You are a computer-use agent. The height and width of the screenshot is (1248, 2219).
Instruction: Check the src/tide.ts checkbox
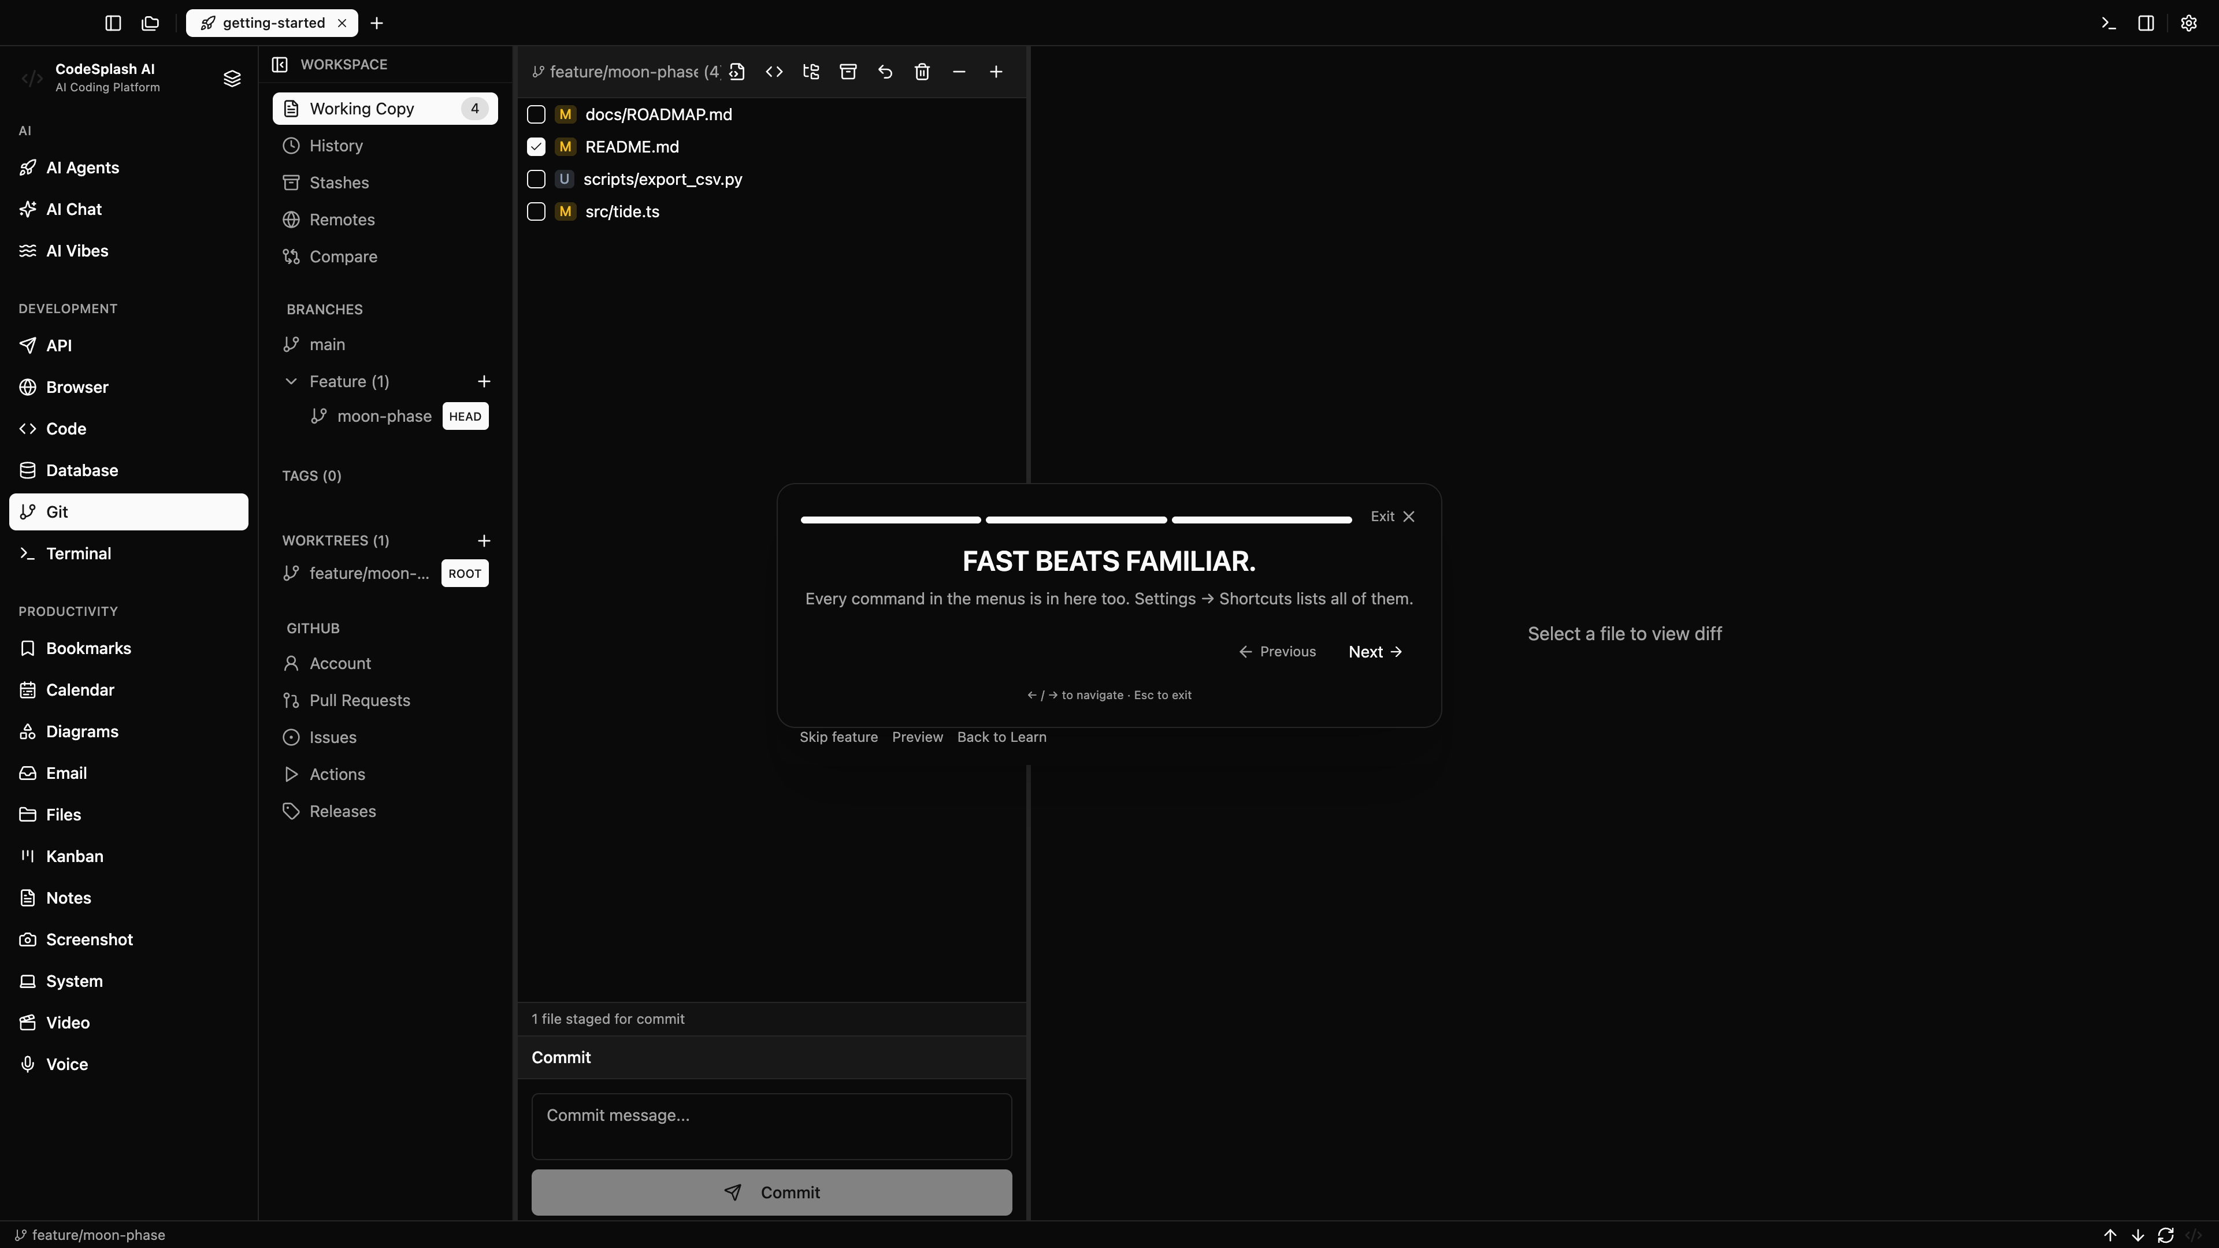[x=536, y=212]
